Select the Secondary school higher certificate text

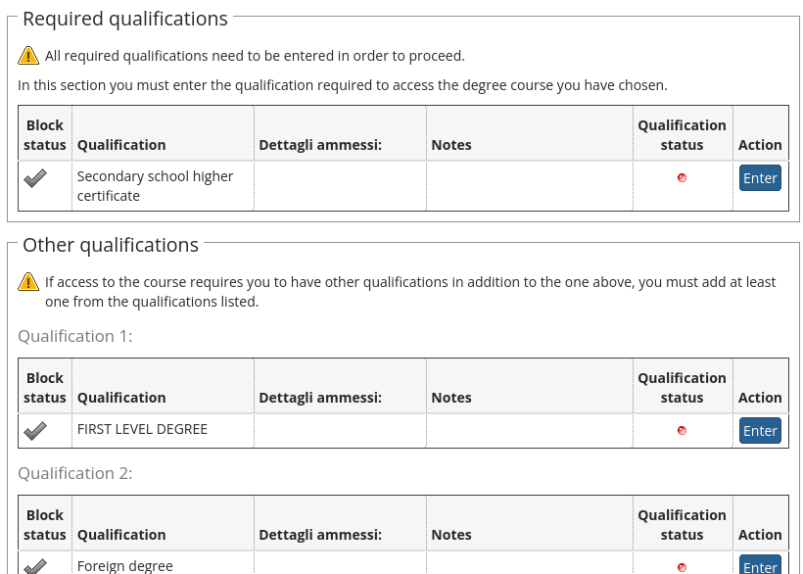tap(155, 186)
